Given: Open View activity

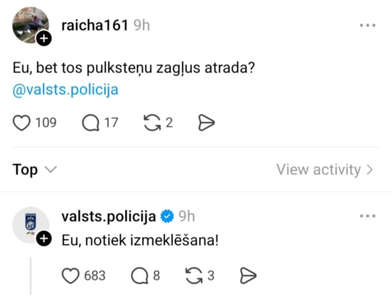Looking at the screenshot, I should [325, 170].
